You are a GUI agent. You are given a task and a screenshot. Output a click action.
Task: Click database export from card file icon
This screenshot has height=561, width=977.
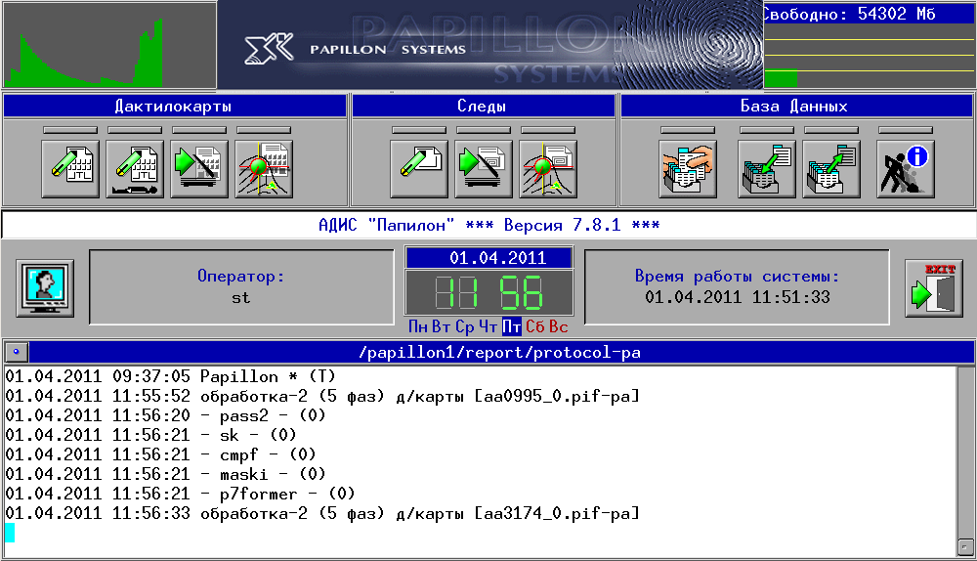(831, 169)
